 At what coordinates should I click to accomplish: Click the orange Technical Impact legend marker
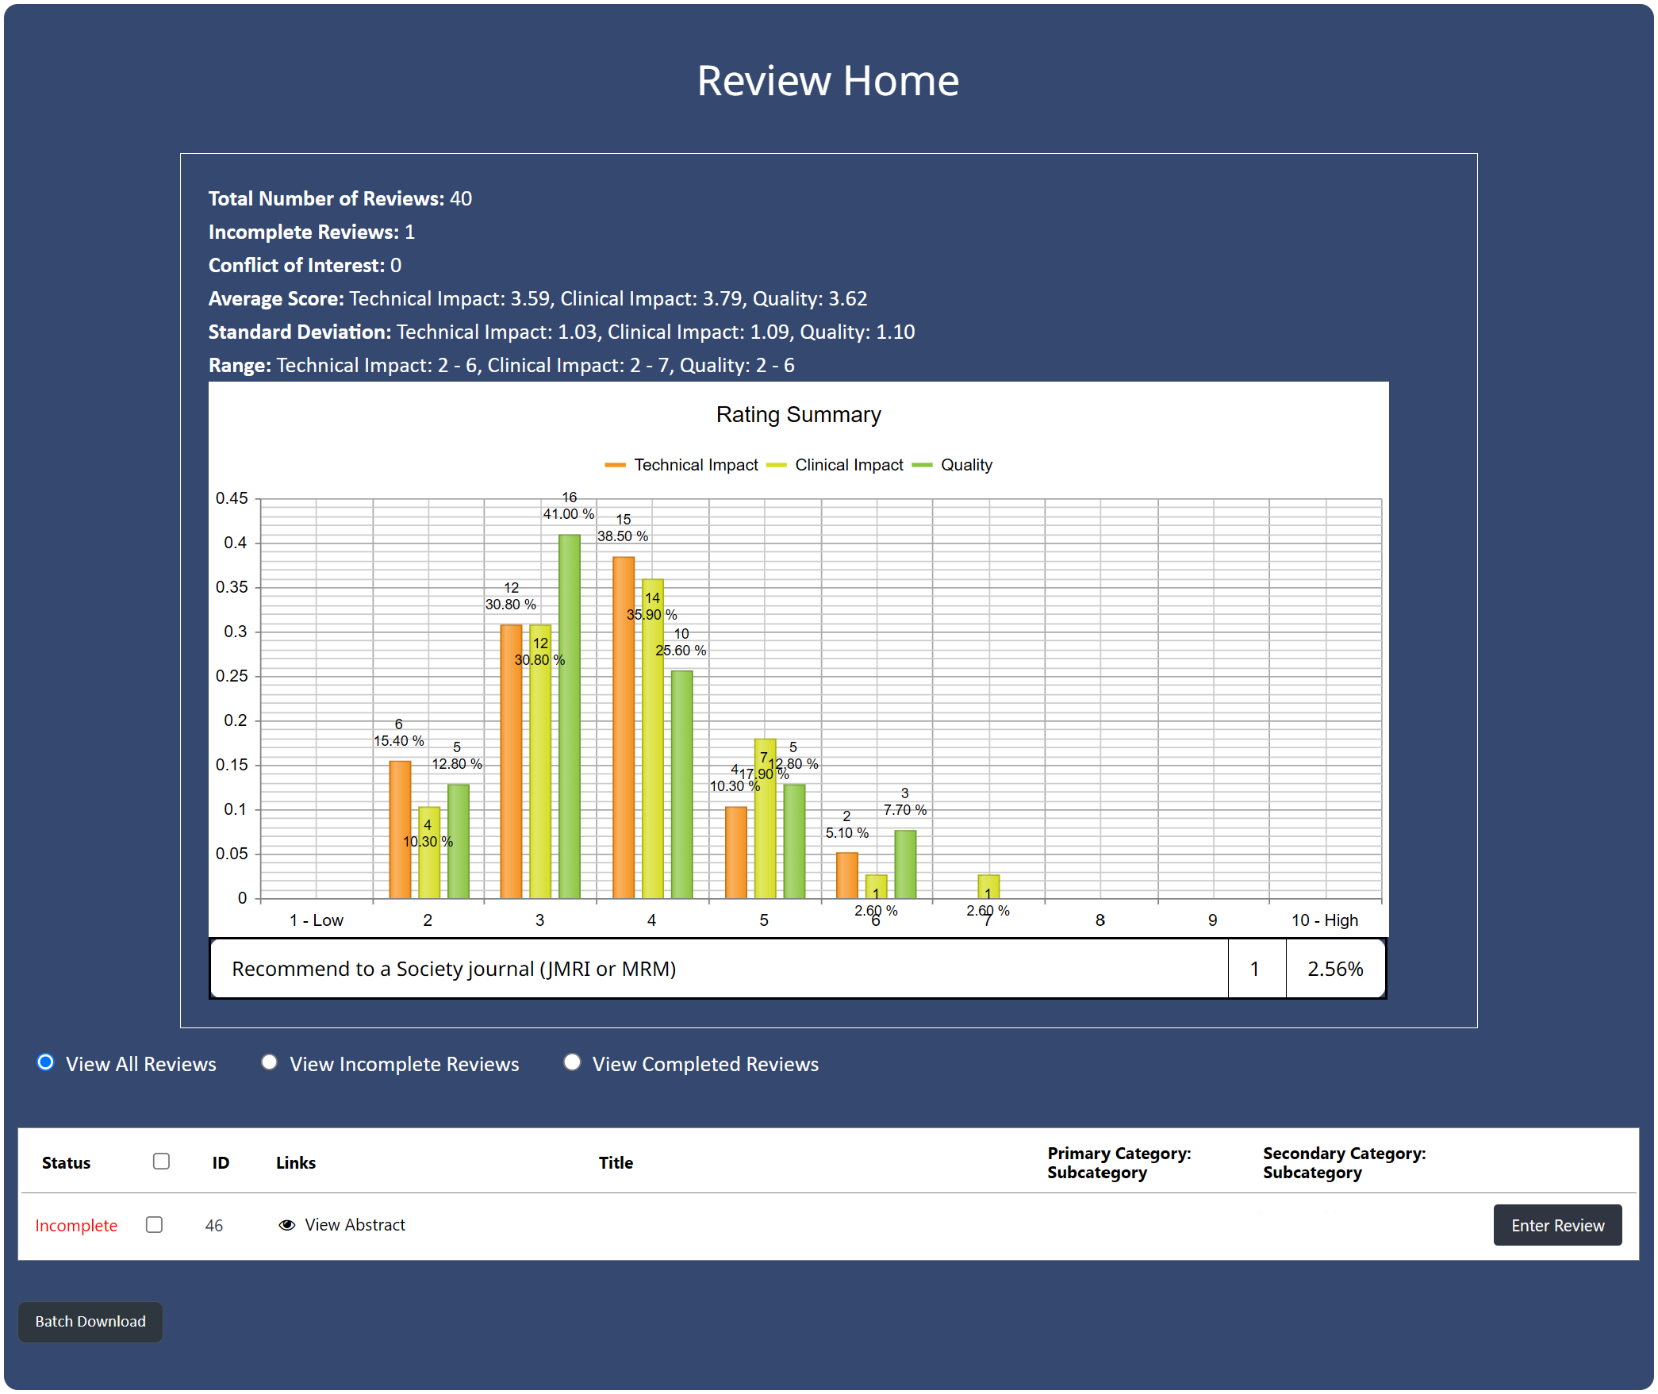click(x=615, y=465)
